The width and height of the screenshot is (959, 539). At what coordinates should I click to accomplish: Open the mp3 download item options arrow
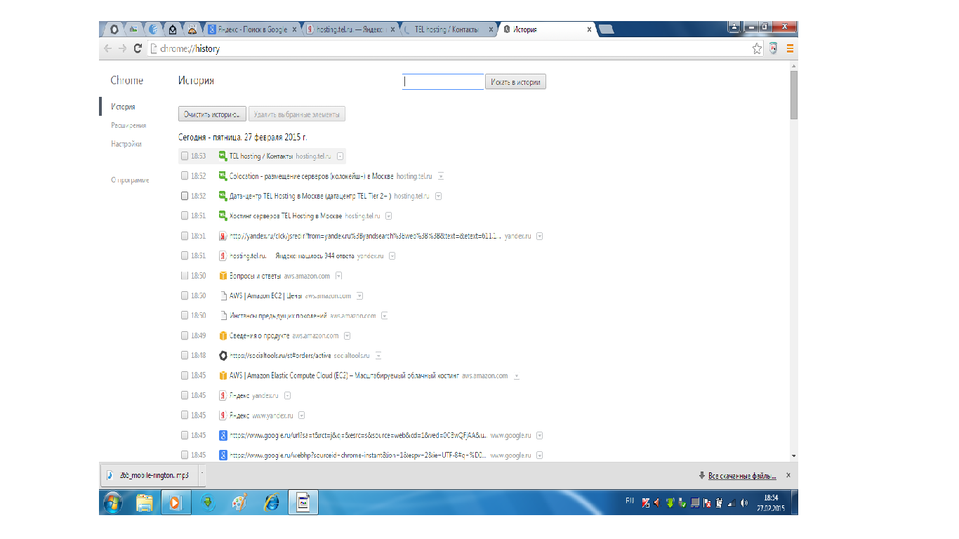coord(202,475)
